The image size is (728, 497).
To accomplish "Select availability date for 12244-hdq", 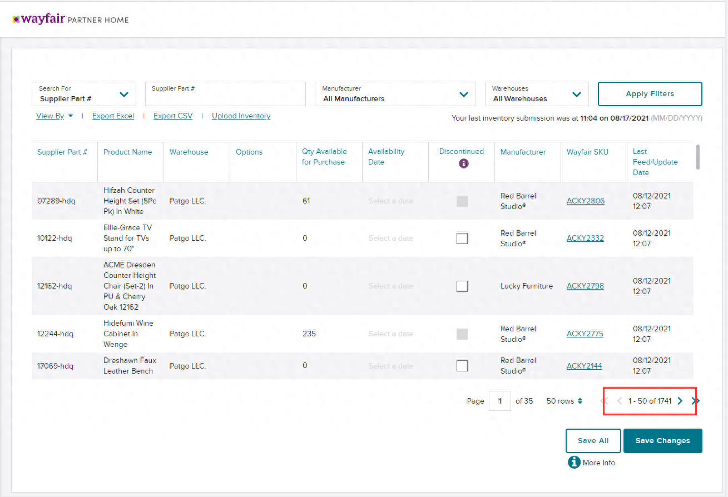I will point(390,334).
